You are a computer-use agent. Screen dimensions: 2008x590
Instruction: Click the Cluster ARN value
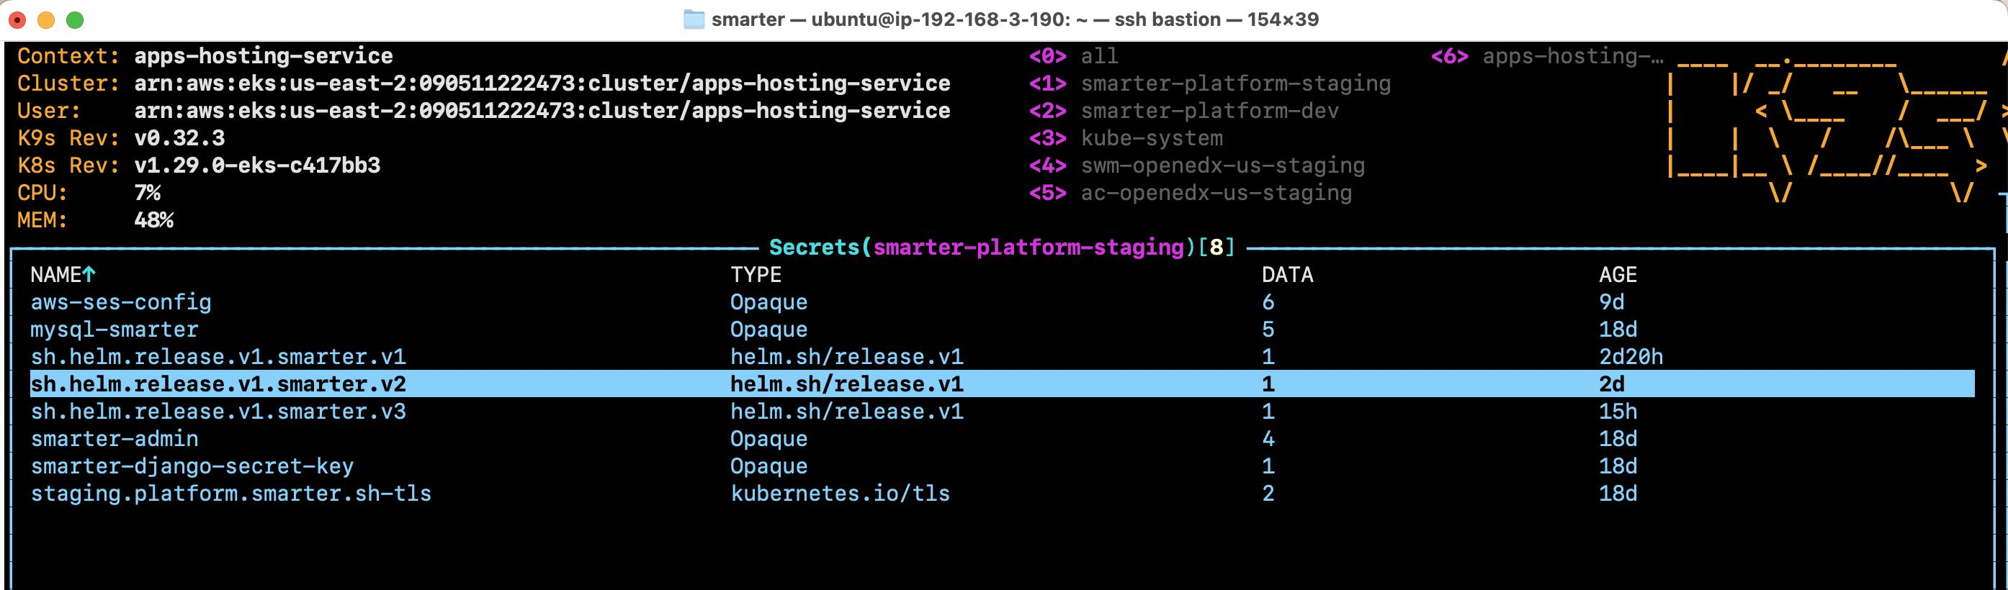542,83
